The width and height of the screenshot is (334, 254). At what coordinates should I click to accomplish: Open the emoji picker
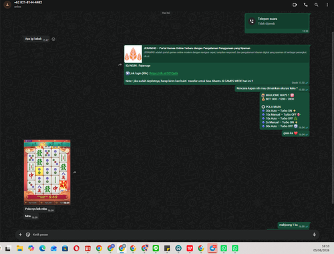coord(28,235)
